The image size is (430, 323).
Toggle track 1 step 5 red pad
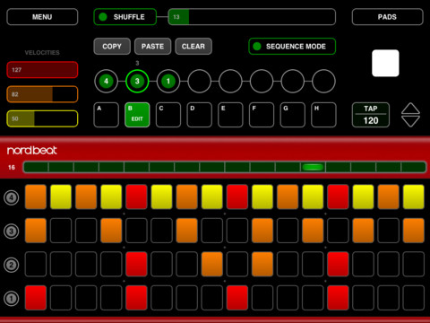coord(136,298)
